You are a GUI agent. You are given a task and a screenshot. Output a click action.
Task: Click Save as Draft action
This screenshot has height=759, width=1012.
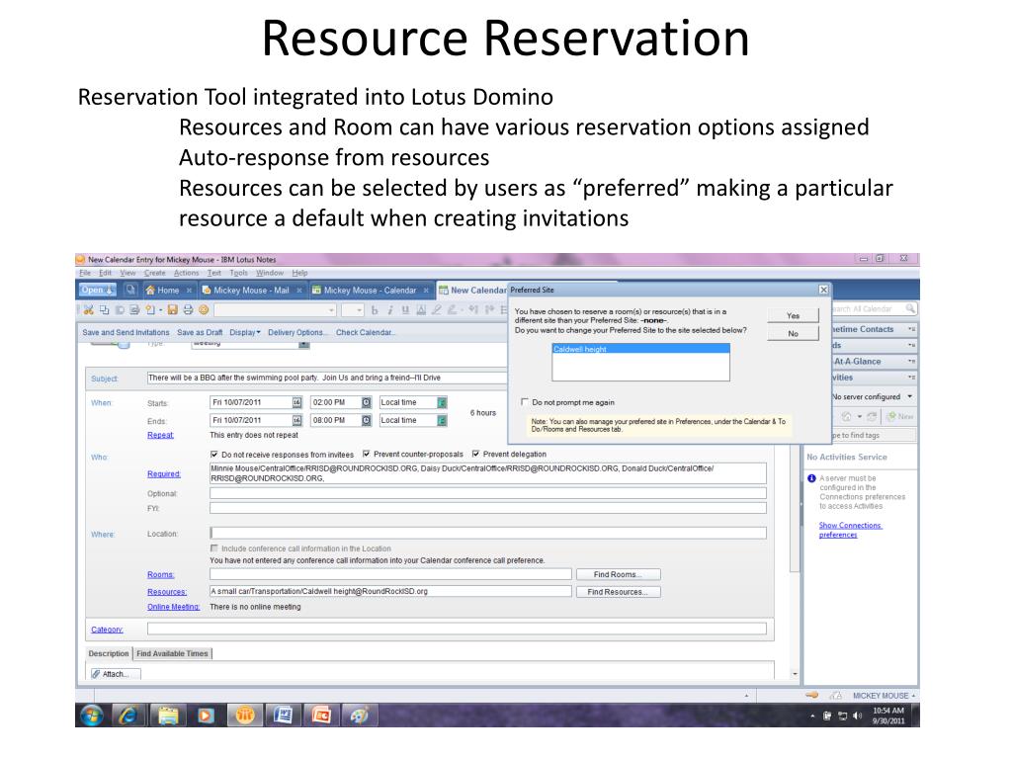coord(200,332)
